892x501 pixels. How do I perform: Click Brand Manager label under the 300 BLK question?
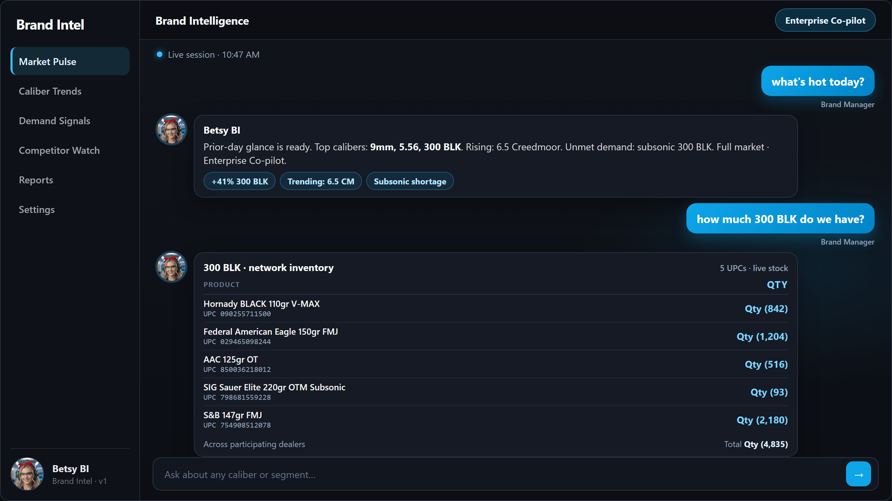(847, 242)
